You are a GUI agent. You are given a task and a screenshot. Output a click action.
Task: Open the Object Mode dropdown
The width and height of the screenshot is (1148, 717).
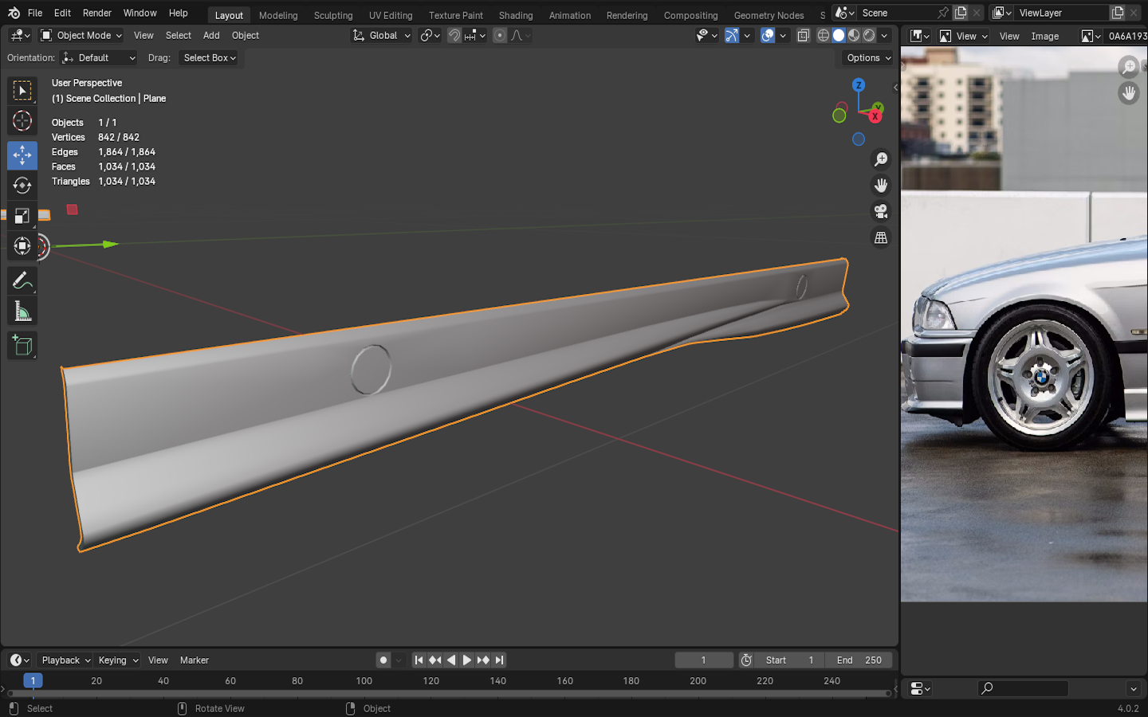(x=81, y=35)
